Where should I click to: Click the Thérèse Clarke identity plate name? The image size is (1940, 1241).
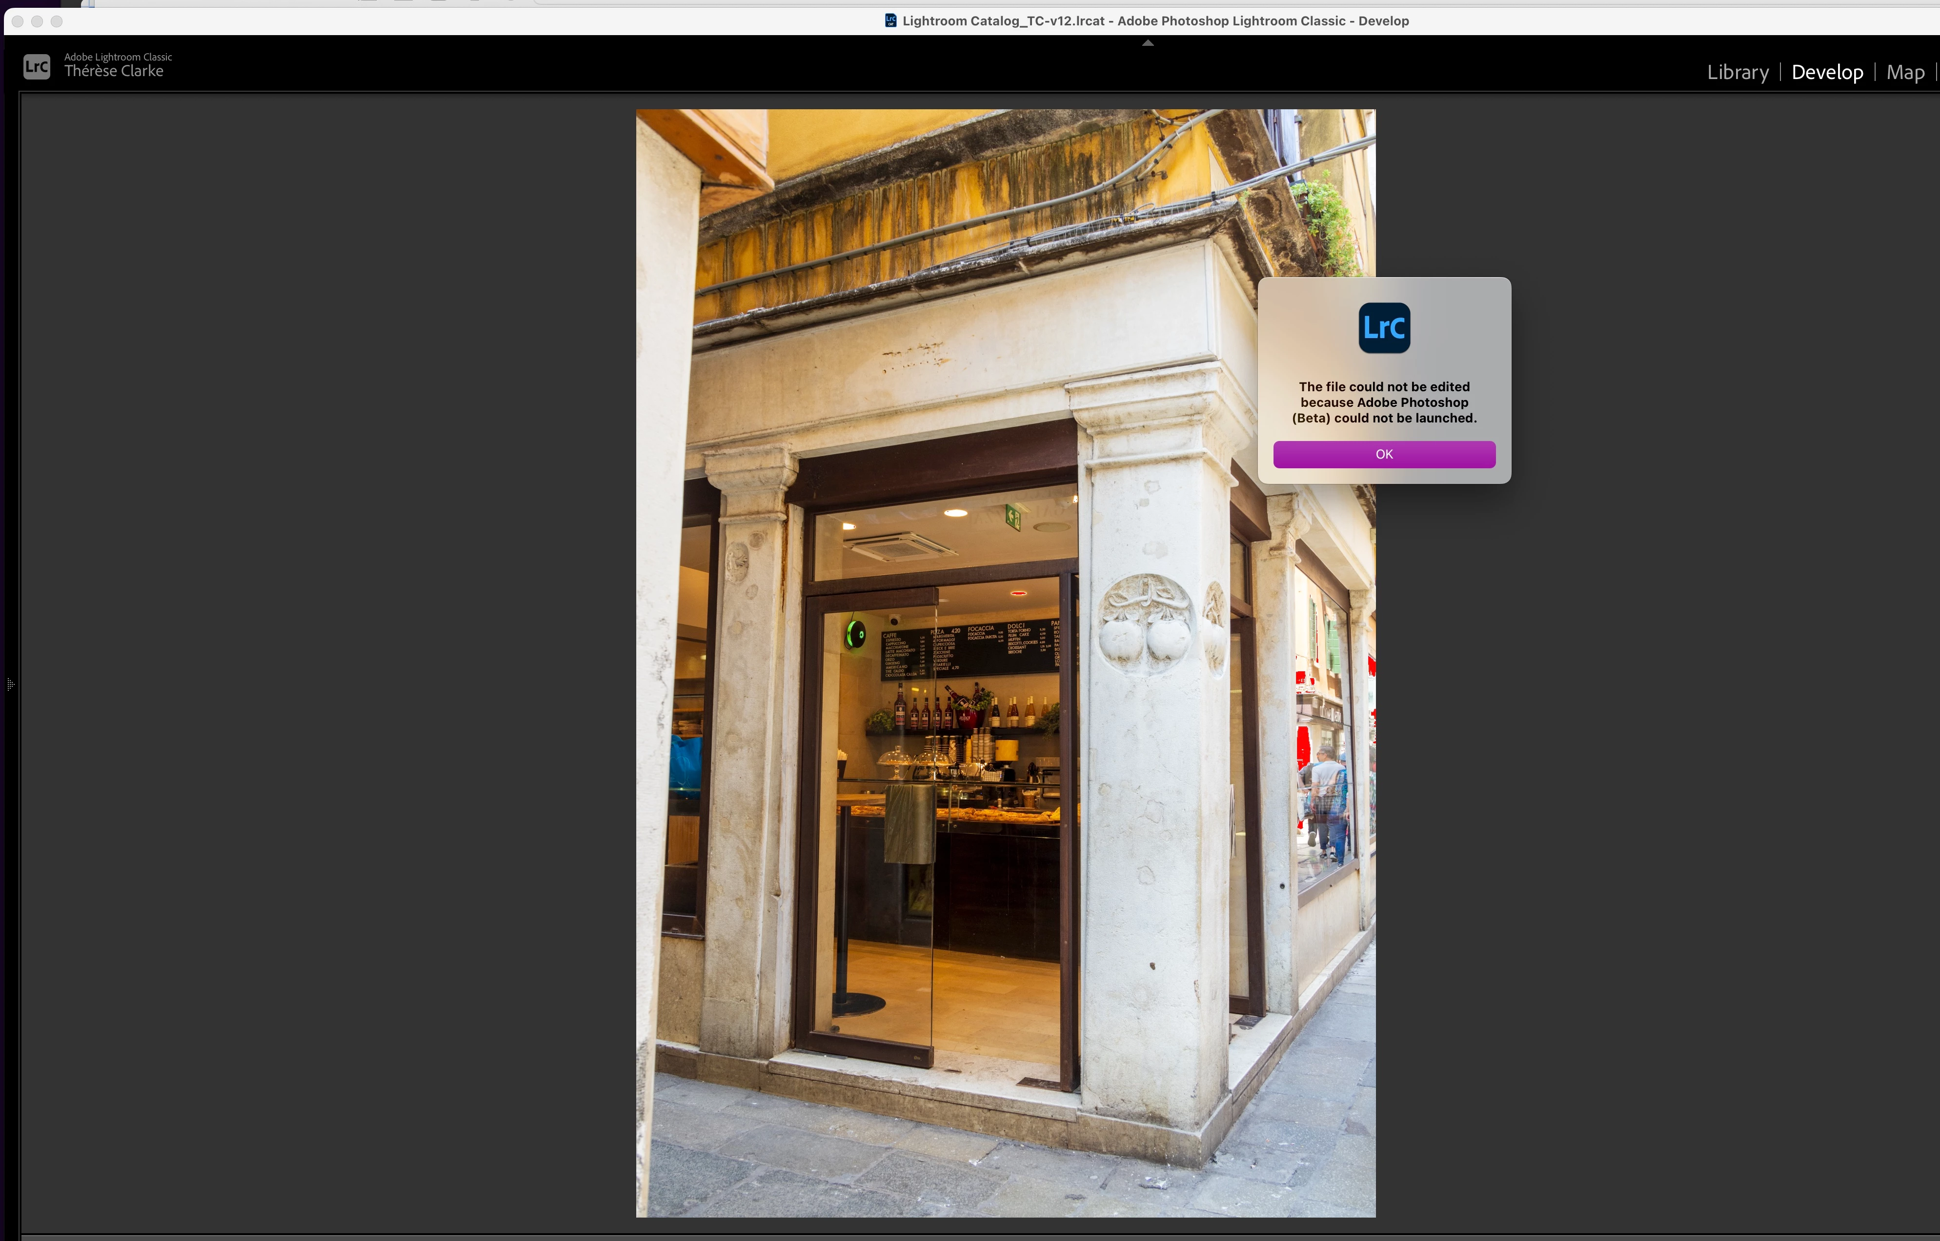[x=114, y=72]
